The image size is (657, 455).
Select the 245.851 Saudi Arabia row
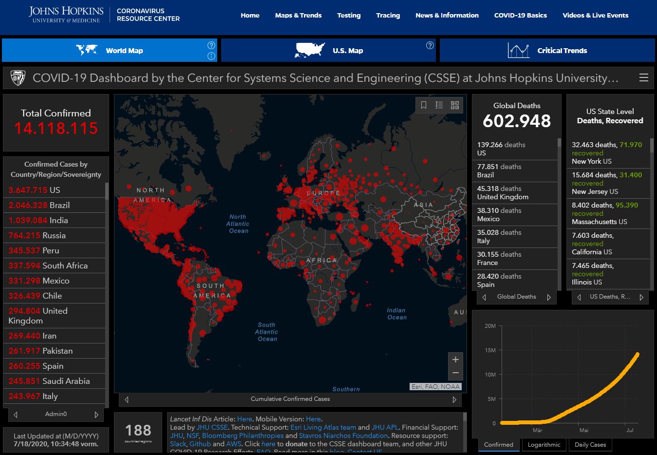pyautogui.click(x=54, y=381)
